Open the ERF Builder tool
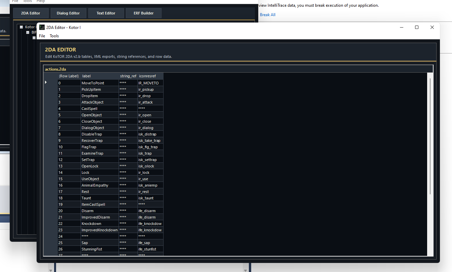Screen dimensions: 452x272 [x=143, y=13]
